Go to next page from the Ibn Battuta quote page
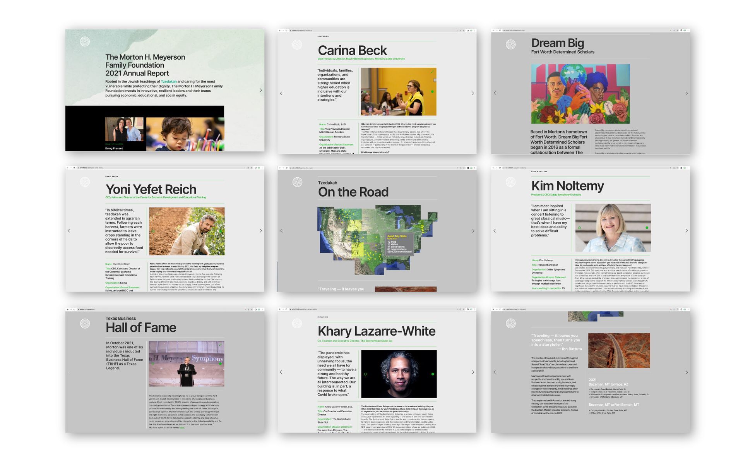 click(687, 372)
